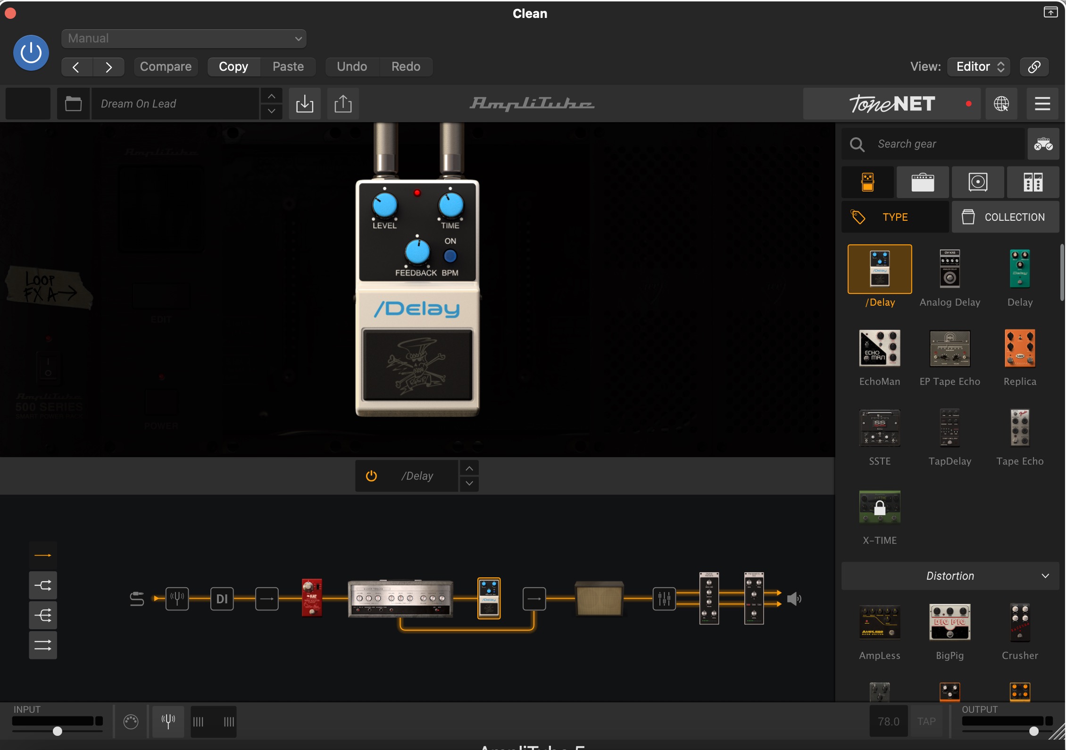
Task: Select the stomp pedals gear tab
Action: 868,182
